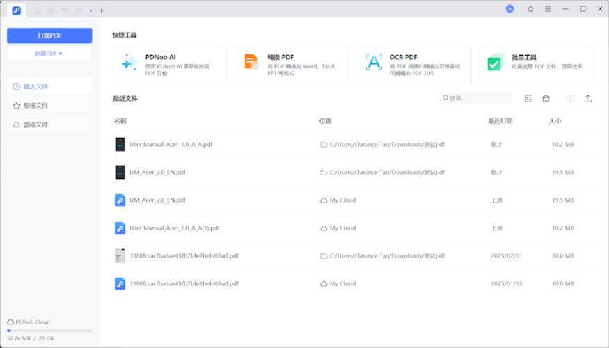Switch file list view layout icon
The image size is (609, 348).
(528, 99)
